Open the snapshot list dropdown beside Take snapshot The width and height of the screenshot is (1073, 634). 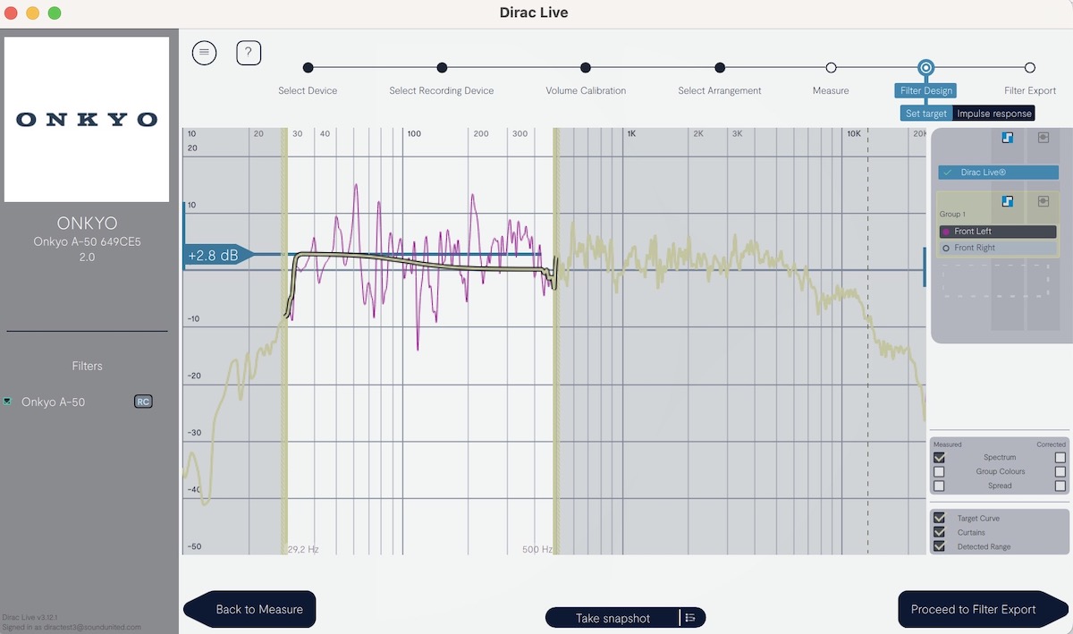point(689,618)
